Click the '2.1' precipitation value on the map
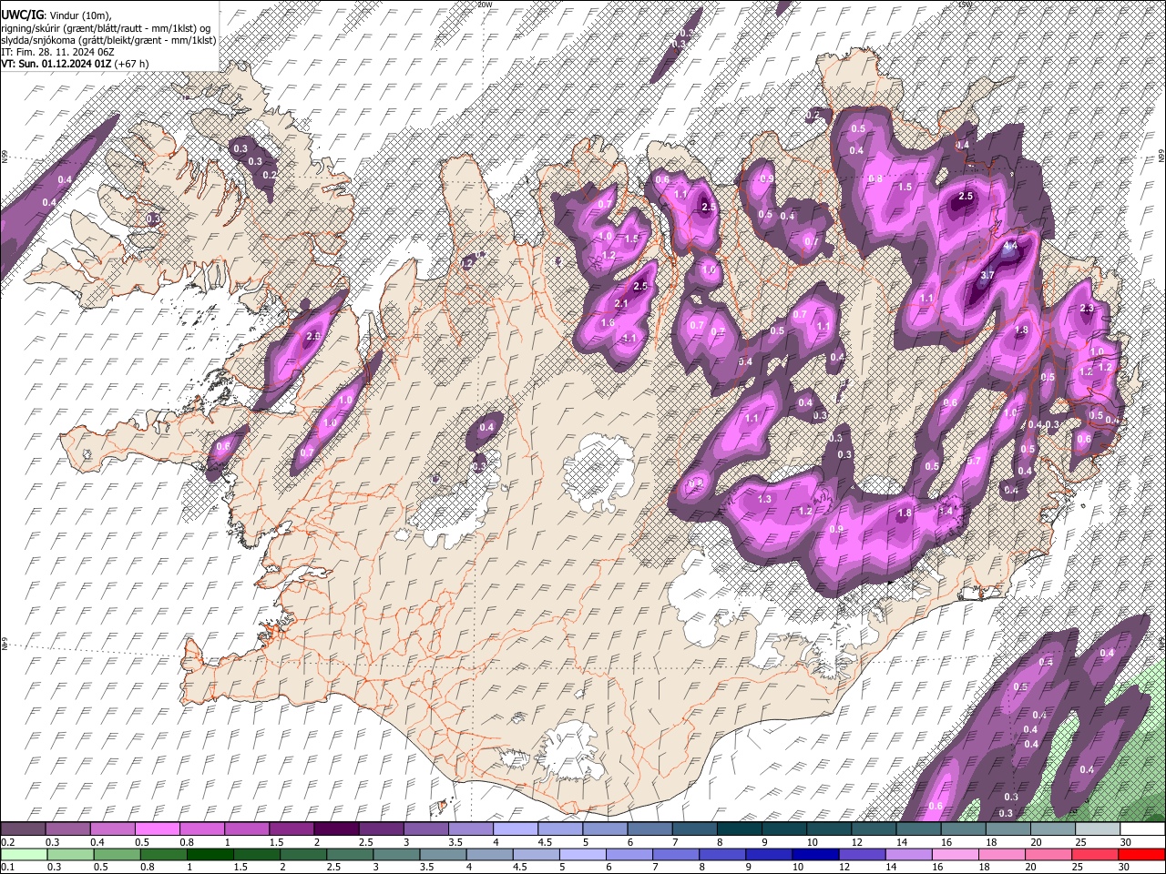Viewport: 1166px width, 874px height. 622,303
